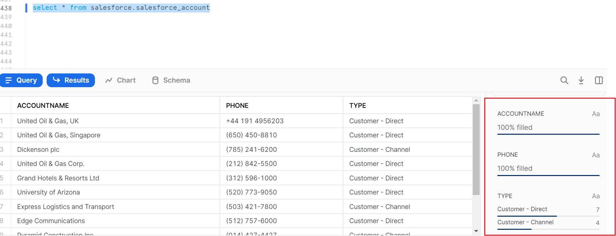Toggle the Results pane button

tap(71, 80)
